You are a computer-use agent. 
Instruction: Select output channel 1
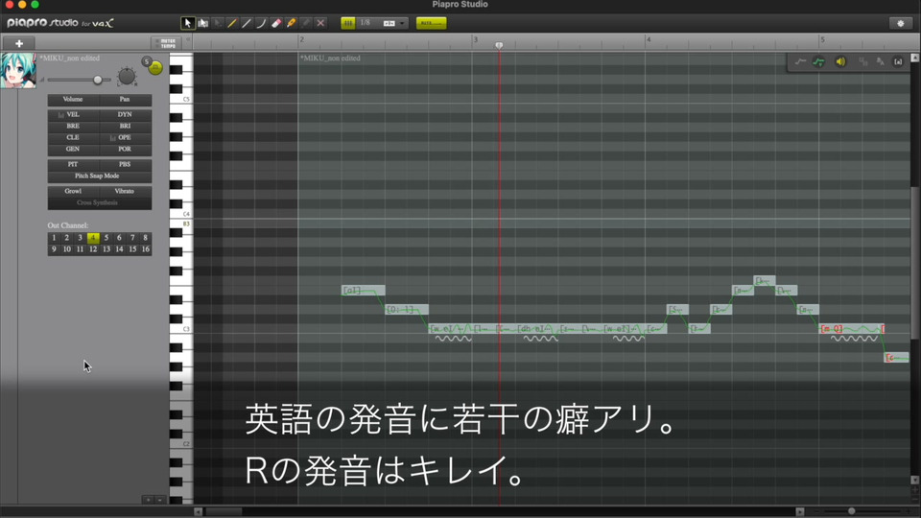[x=54, y=238]
